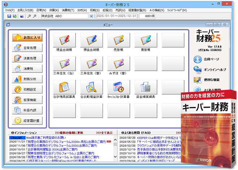
Task: Open the 買掛帳 payables ledger icon
Action: pyautogui.click(x=146, y=40)
